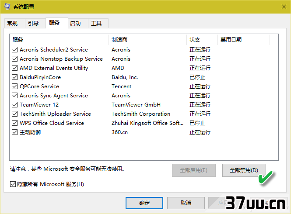
Task: Select WPS Office Cloud Service text
Action: [52, 123]
